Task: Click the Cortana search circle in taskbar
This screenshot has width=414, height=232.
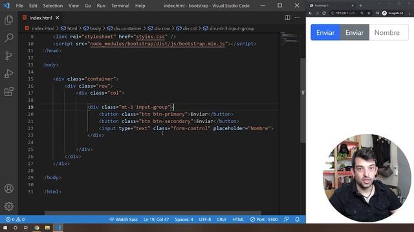Action: coord(16,227)
